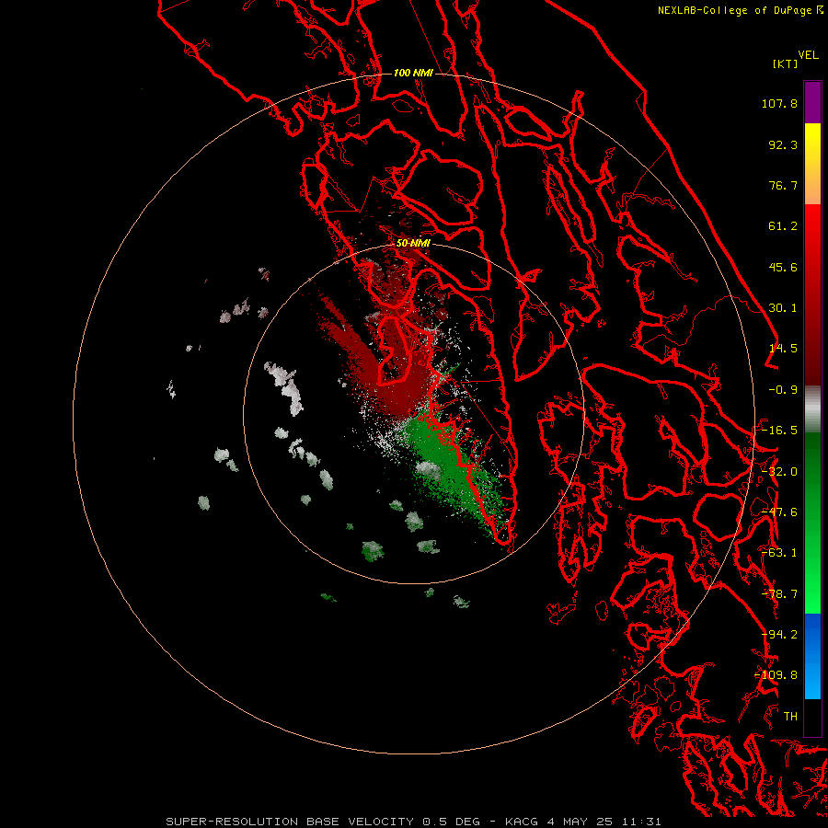
Task: Click the 14.5 legend value
Action: (783, 349)
